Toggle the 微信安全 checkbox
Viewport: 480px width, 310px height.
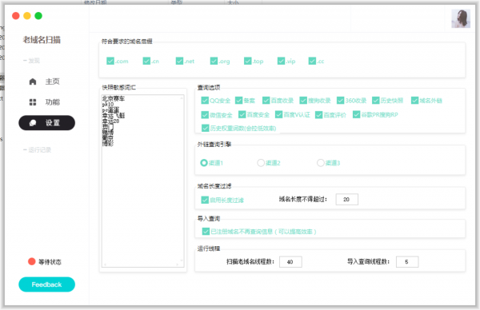click(205, 115)
